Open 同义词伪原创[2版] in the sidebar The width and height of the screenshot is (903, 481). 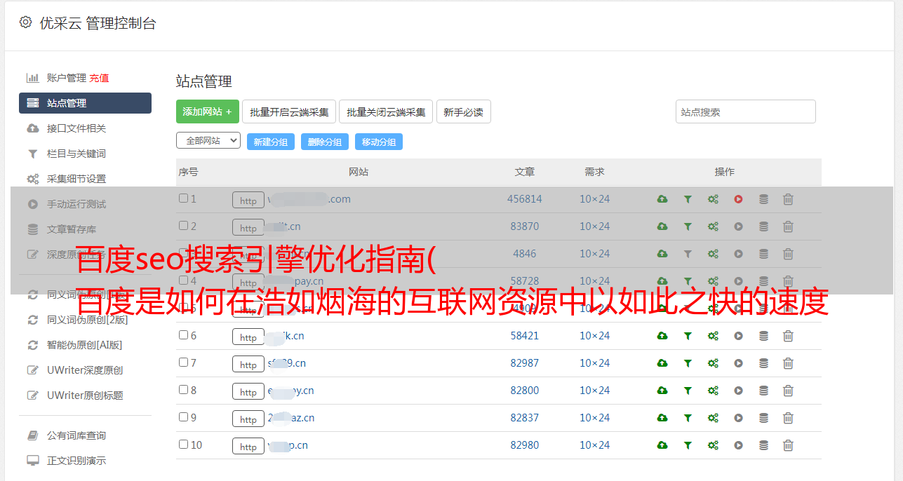[x=88, y=320]
